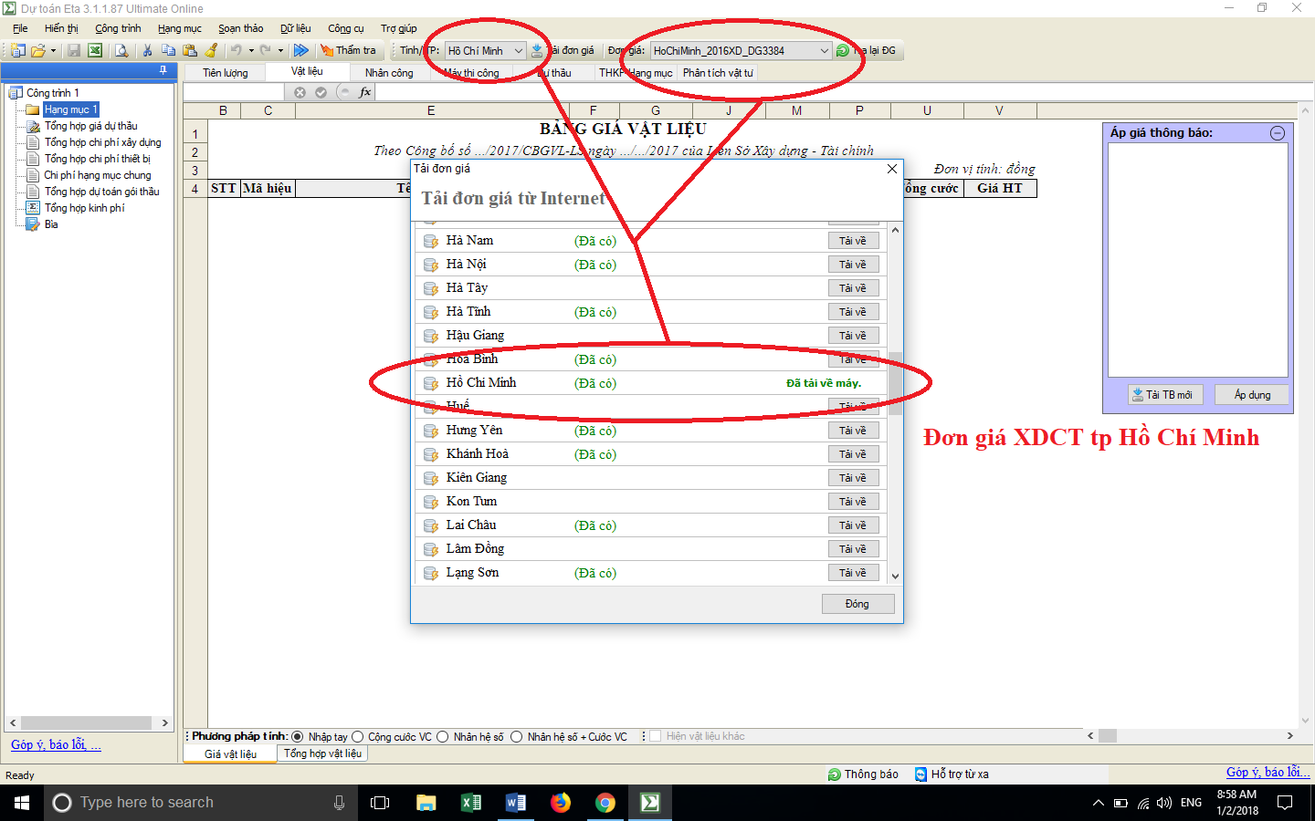Image resolution: width=1315 pixels, height=821 pixels.
Task: Select the Nhân hệ số radio button
Action: [443, 737]
